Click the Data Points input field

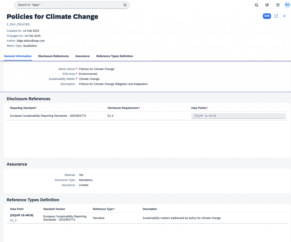pos(238,116)
